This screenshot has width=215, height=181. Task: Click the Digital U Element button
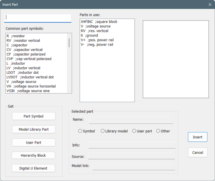pyautogui.click(x=33, y=168)
